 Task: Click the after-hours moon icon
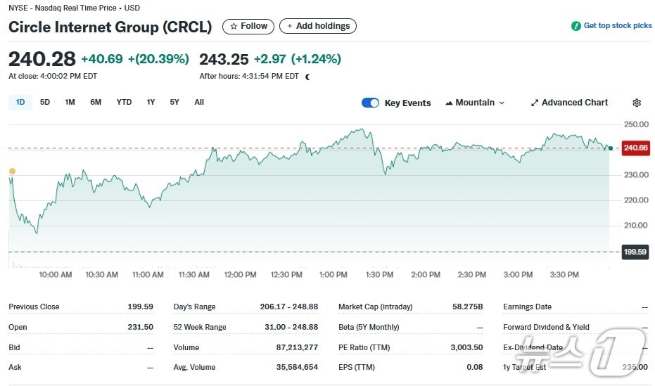click(x=307, y=77)
